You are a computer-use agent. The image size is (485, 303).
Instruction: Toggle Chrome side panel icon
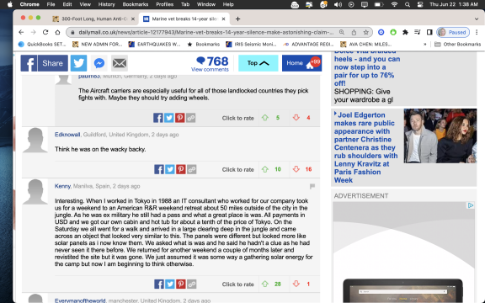[x=429, y=32]
